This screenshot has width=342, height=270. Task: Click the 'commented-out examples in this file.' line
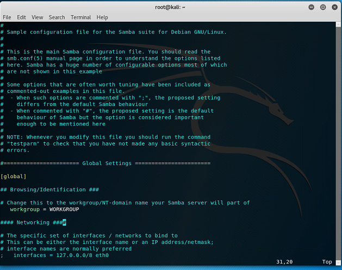click(x=63, y=91)
